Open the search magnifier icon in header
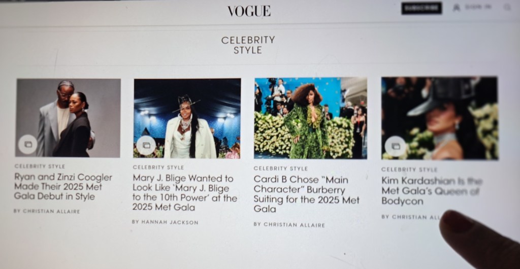520x269 pixels. coord(507,7)
